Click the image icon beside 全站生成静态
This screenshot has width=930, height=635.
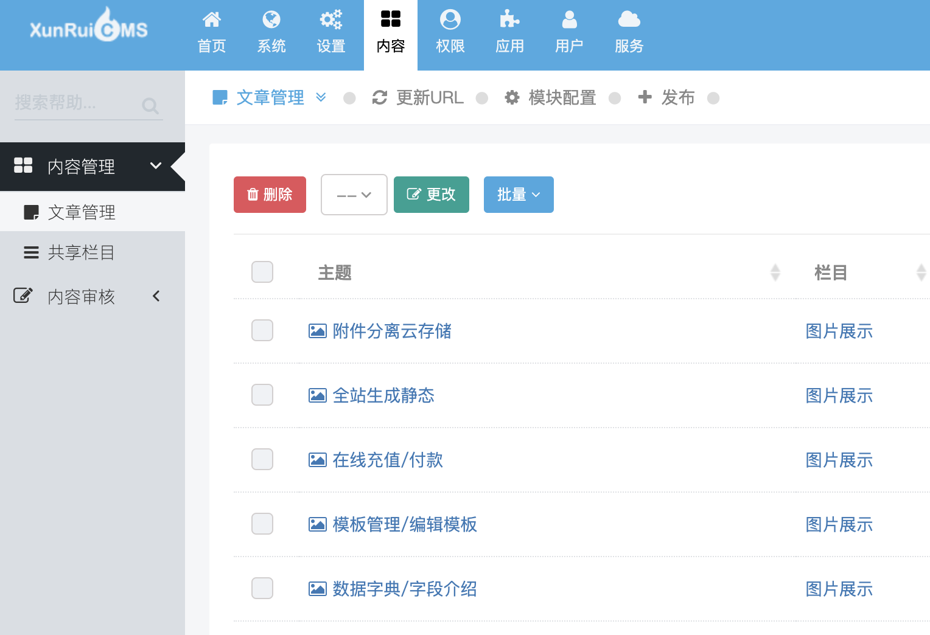(x=318, y=395)
